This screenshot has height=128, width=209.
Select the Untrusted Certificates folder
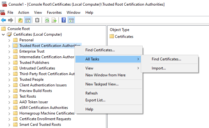(37, 68)
